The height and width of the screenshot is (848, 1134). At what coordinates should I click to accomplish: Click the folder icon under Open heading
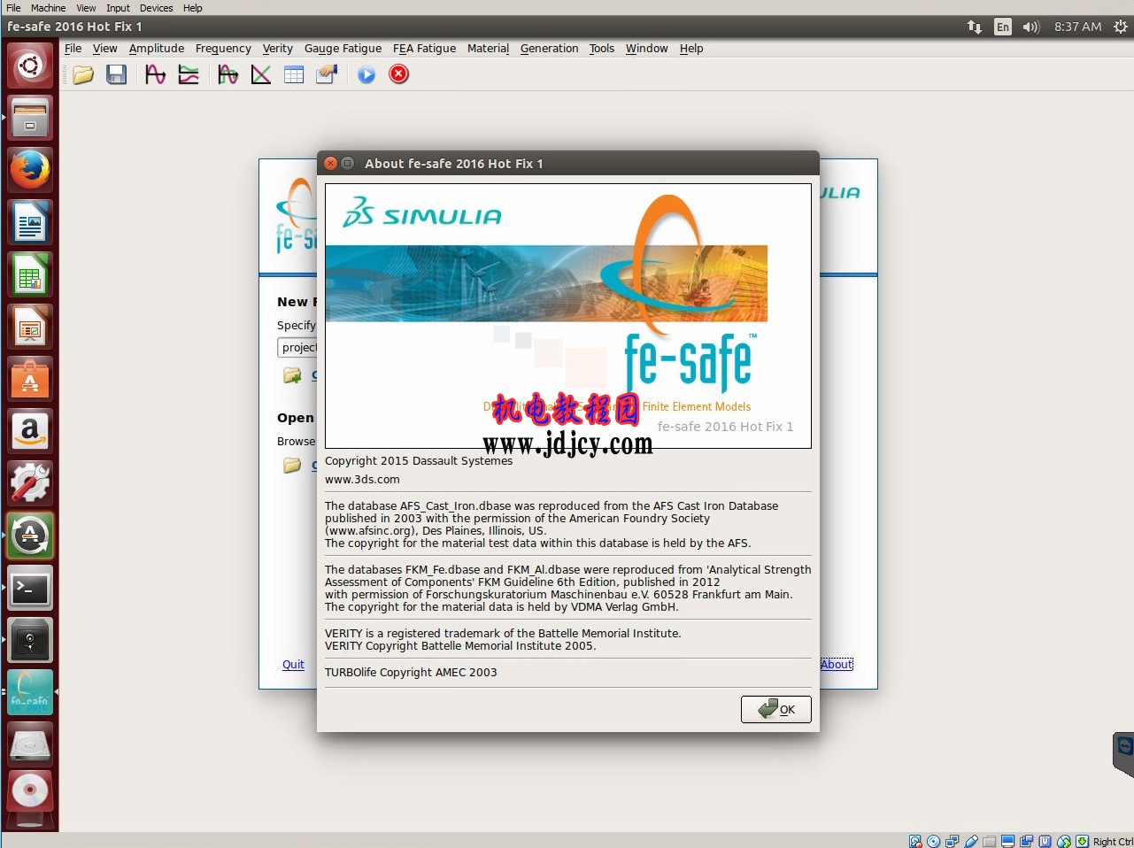[292, 465]
